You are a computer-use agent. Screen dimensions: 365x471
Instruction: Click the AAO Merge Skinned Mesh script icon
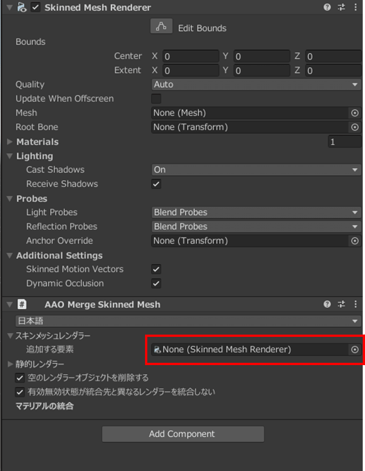21,304
